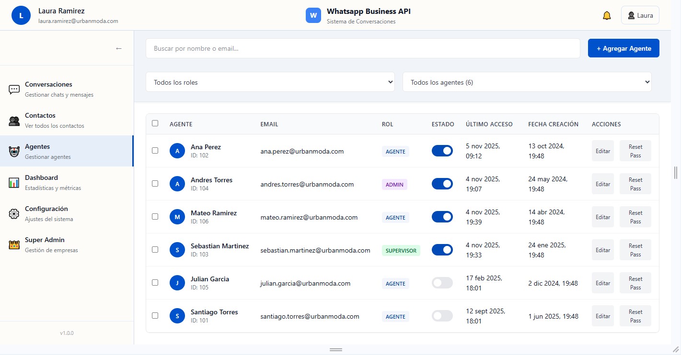Click the blue W app logo
The image size is (681, 355).
(313, 15)
